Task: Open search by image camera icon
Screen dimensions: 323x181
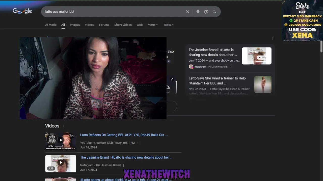Action: click(x=206, y=12)
